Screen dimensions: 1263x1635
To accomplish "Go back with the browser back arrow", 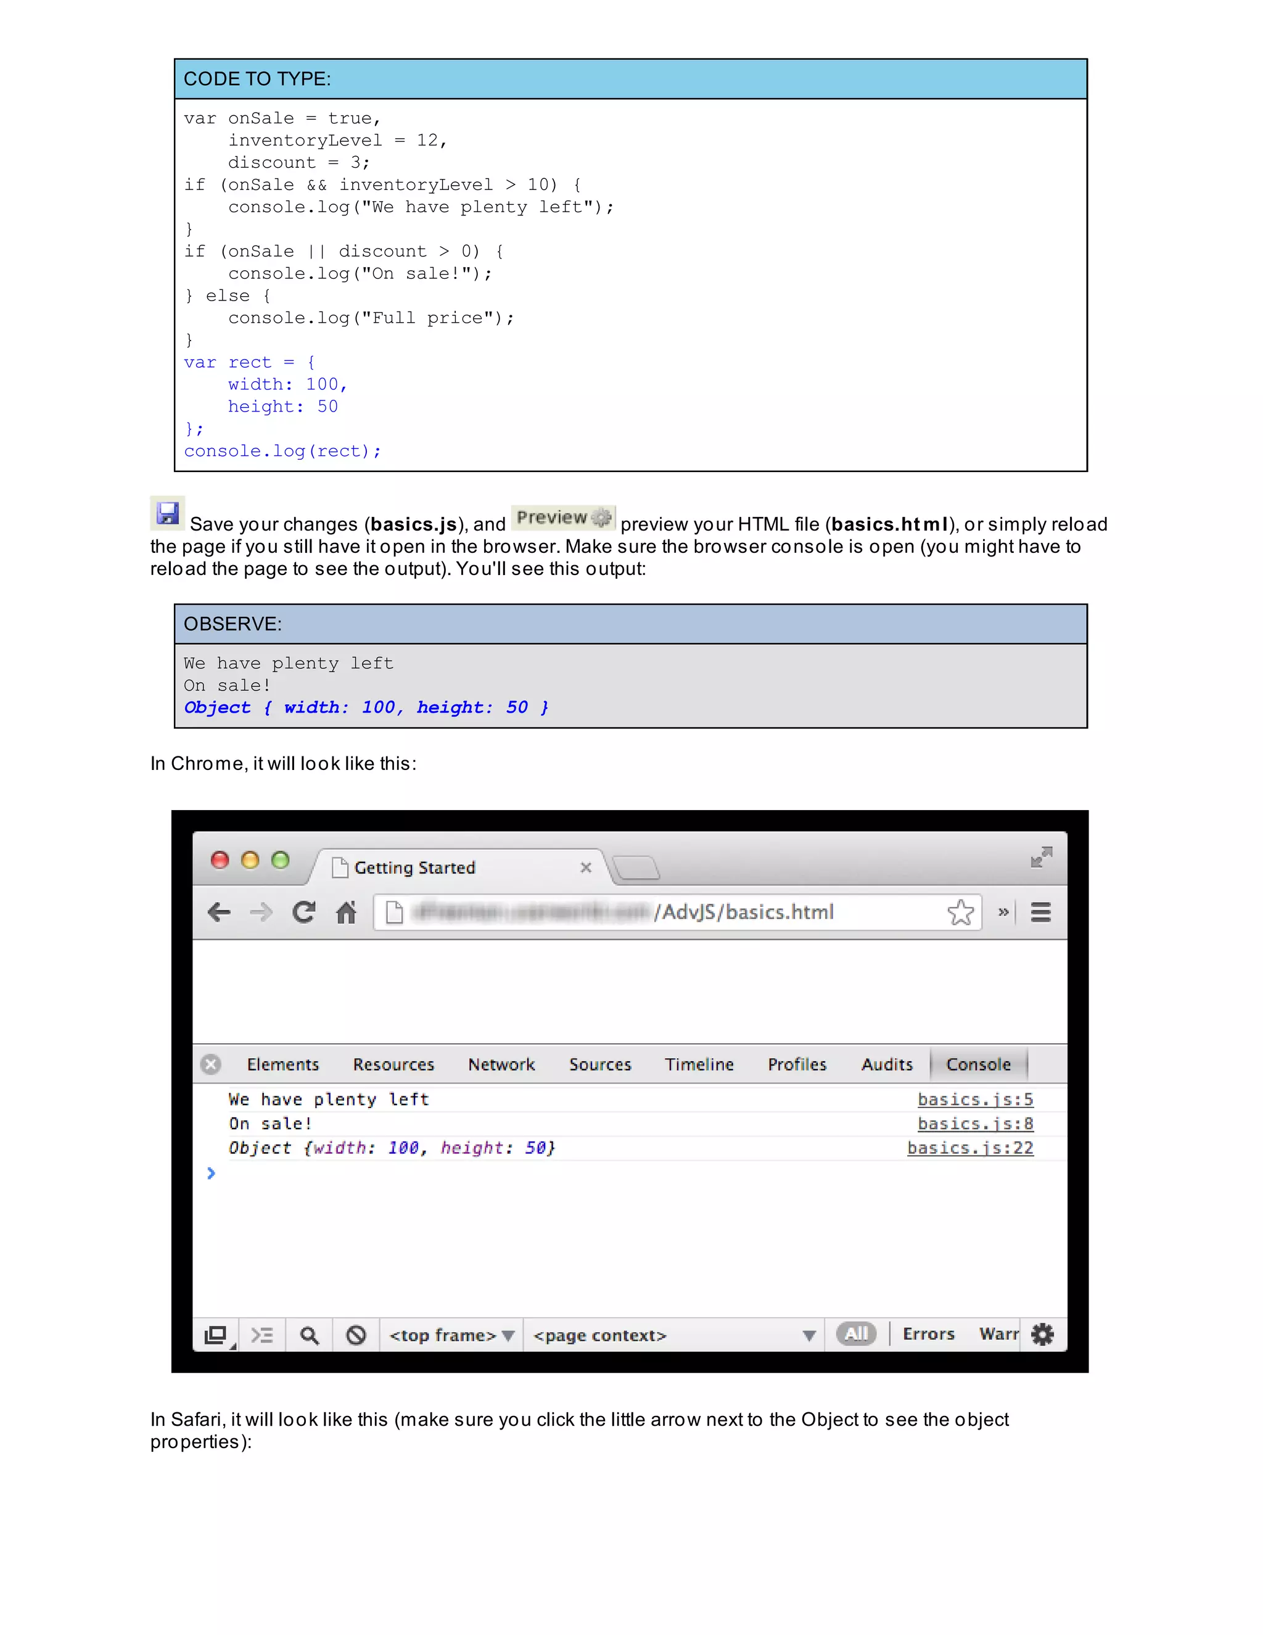I will (219, 913).
